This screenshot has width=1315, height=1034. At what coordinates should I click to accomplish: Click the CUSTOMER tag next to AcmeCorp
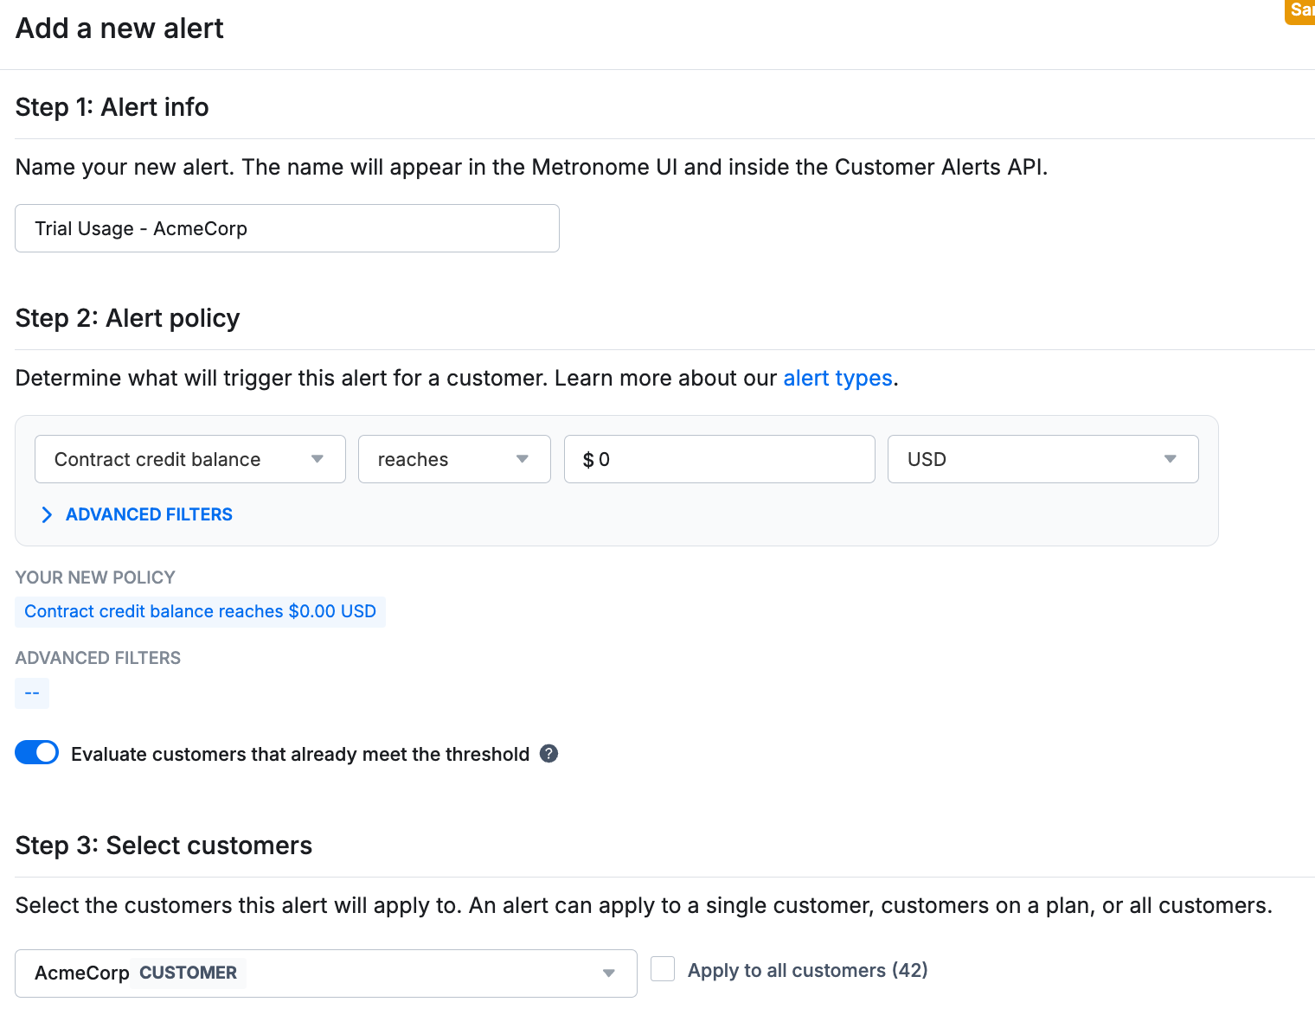coord(188,973)
